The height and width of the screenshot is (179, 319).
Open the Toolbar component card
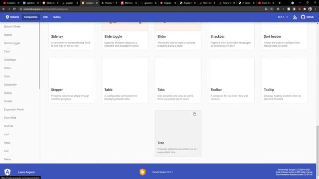click(231, 80)
